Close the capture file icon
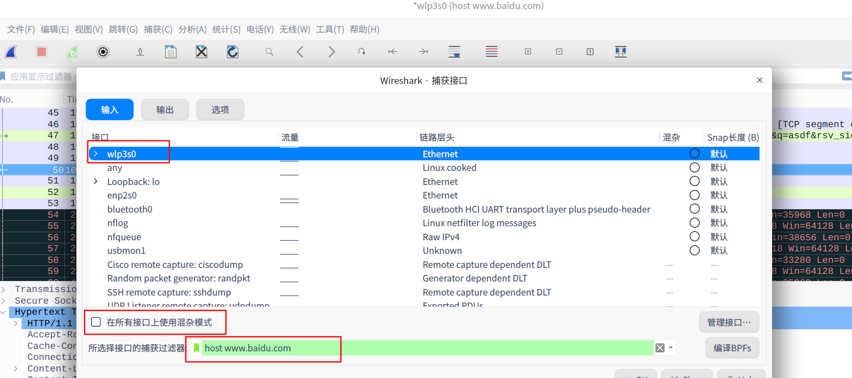This screenshot has width=852, height=378. (202, 52)
